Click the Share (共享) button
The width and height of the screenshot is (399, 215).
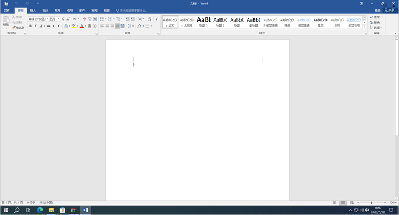[x=390, y=10]
